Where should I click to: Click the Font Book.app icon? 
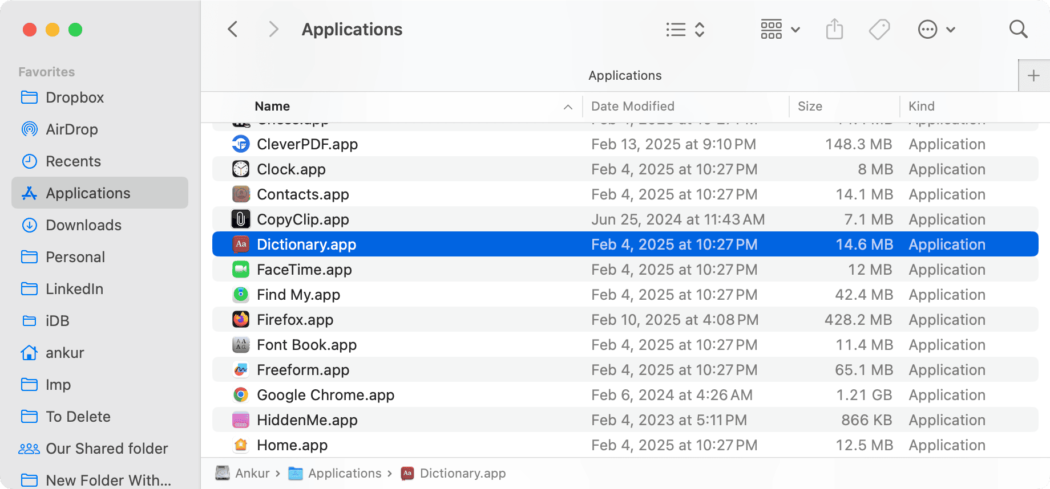coord(241,345)
